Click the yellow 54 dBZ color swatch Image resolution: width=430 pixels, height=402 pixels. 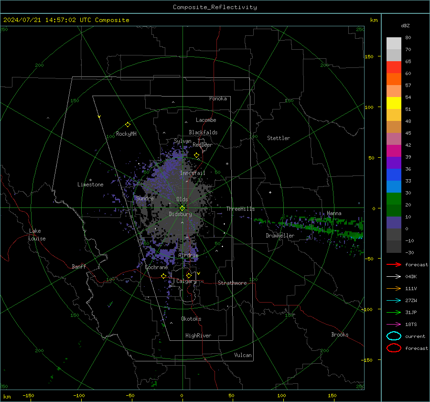tap(394, 103)
